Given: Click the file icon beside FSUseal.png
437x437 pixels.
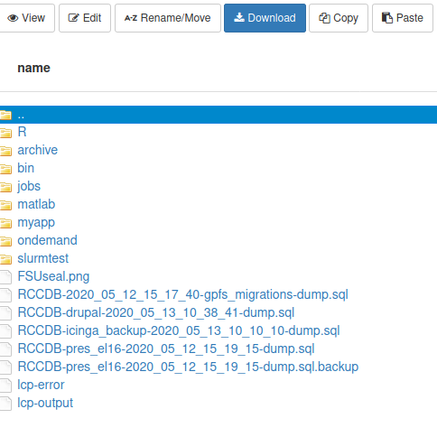Looking at the screenshot, I should click(5, 277).
